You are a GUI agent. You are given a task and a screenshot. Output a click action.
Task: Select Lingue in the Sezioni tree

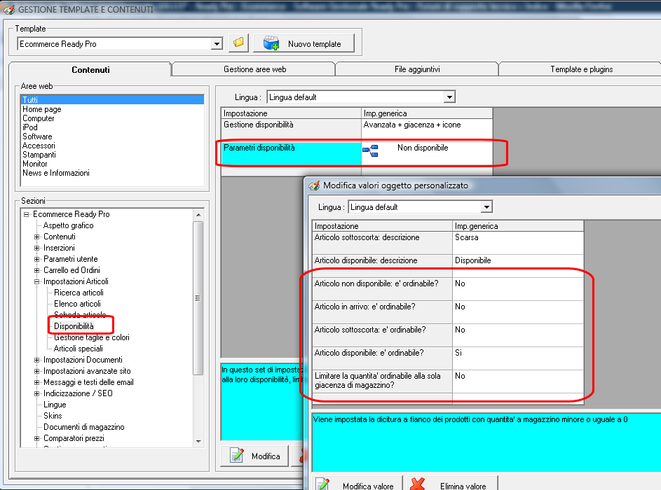tap(55, 405)
